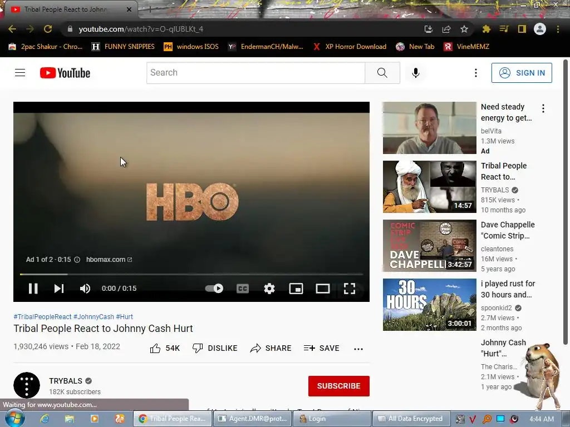Open the '2pac Shakur - Chro...' bookmark

(46, 47)
